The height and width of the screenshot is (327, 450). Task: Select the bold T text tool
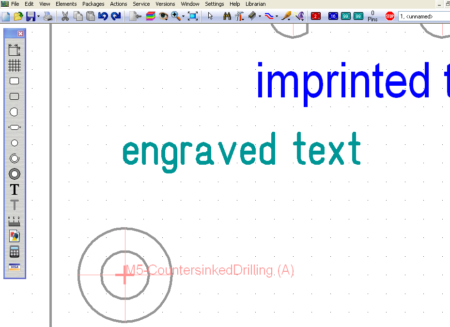(x=15, y=189)
